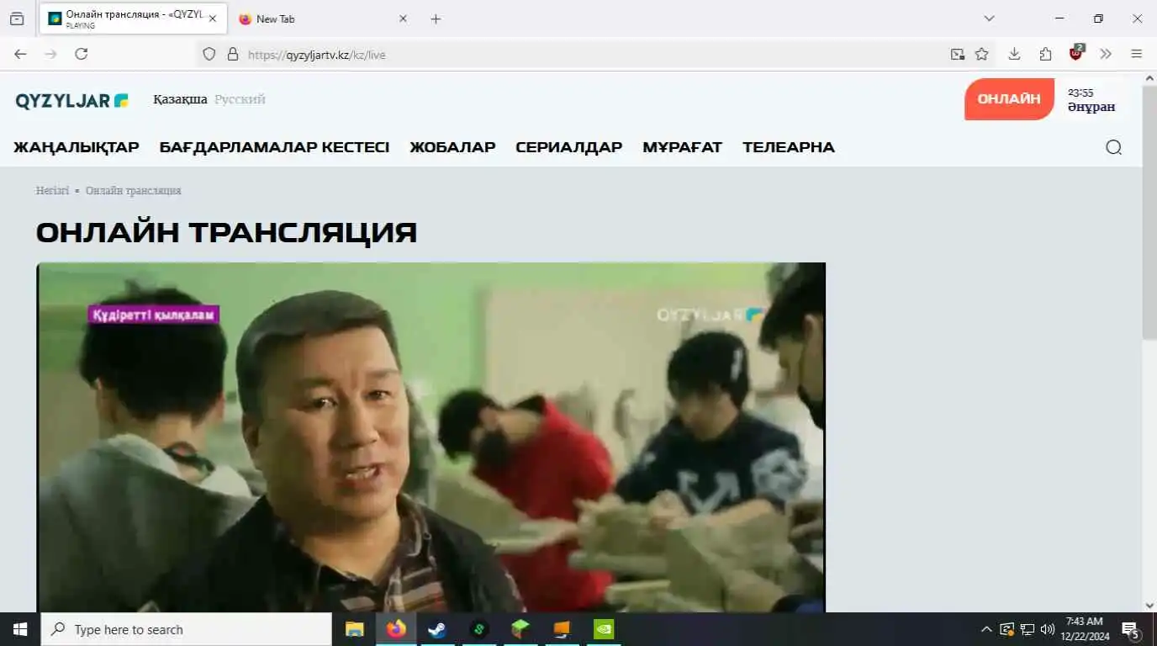Open the extensions puzzle icon
The width and height of the screenshot is (1157, 646).
[1045, 54]
